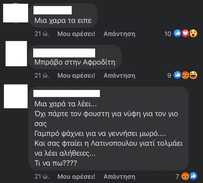Click the 21 ώ. timestamp of second comment
Screen dimensions: 203x183
pos(42,75)
